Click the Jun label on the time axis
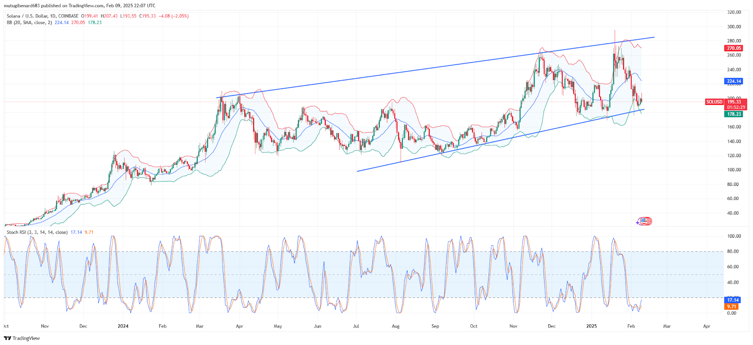The image size is (753, 345). click(x=318, y=326)
